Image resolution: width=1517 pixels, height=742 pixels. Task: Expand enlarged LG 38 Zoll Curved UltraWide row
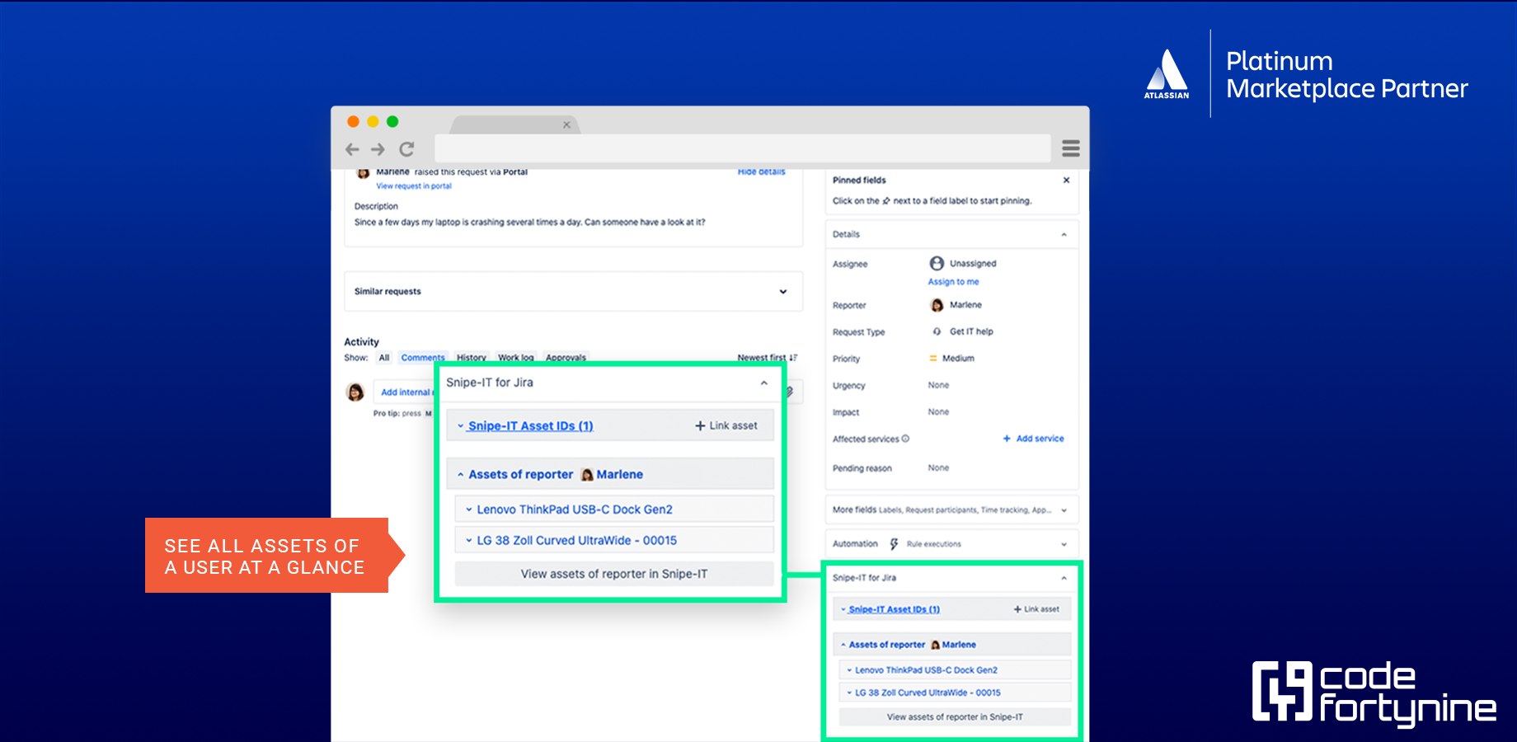pos(614,540)
